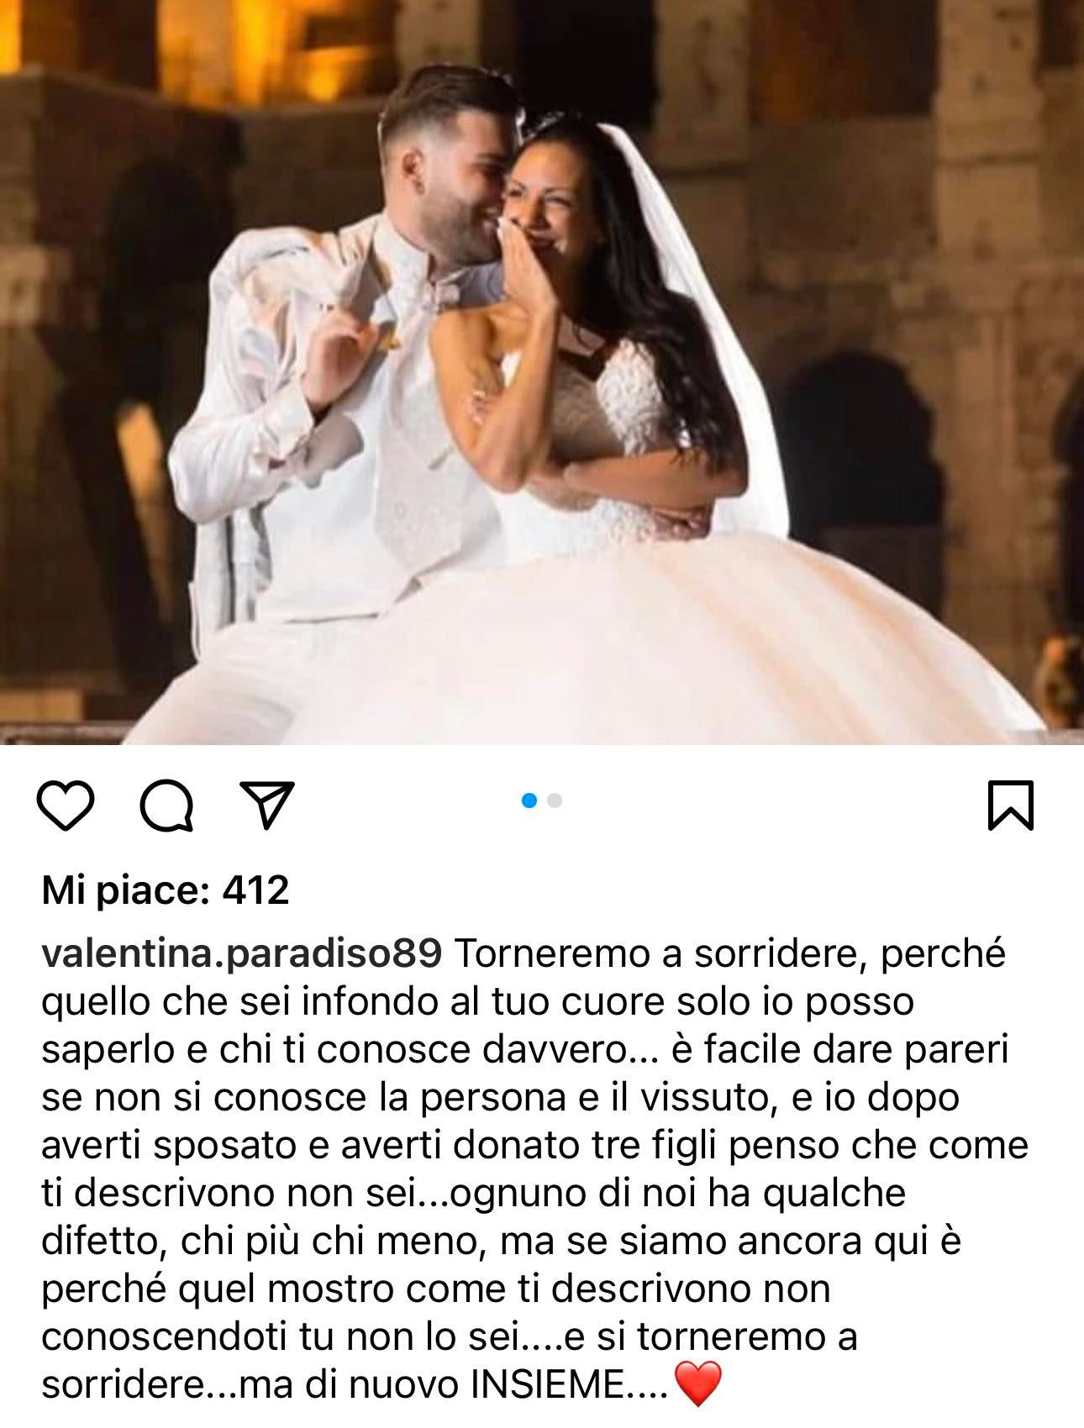Tap the wedding photo of the couple
This screenshot has width=1084, height=1428.
click(542, 371)
